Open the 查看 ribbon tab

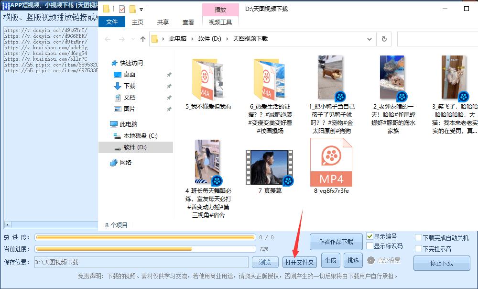click(x=188, y=22)
